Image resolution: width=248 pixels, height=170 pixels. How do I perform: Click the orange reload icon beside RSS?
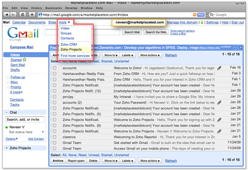195,15
